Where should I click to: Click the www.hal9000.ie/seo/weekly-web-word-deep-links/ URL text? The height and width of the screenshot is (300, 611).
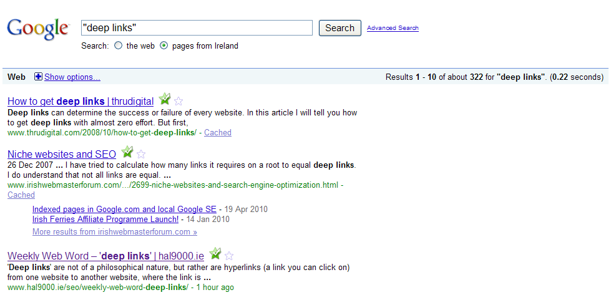pyautogui.click(x=98, y=288)
